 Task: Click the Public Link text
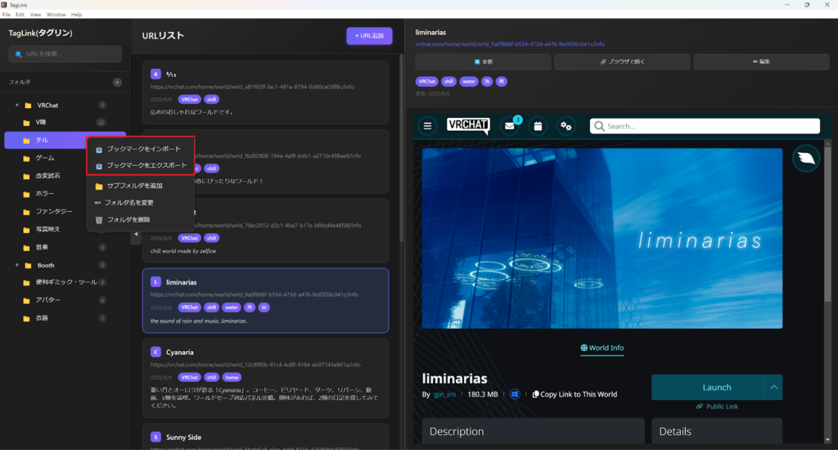tap(722, 407)
